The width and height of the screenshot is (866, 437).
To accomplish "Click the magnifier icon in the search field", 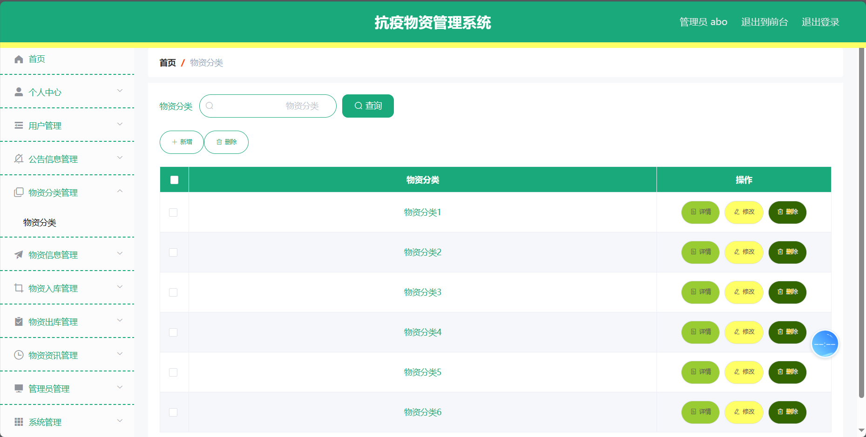I will [x=210, y=106].
